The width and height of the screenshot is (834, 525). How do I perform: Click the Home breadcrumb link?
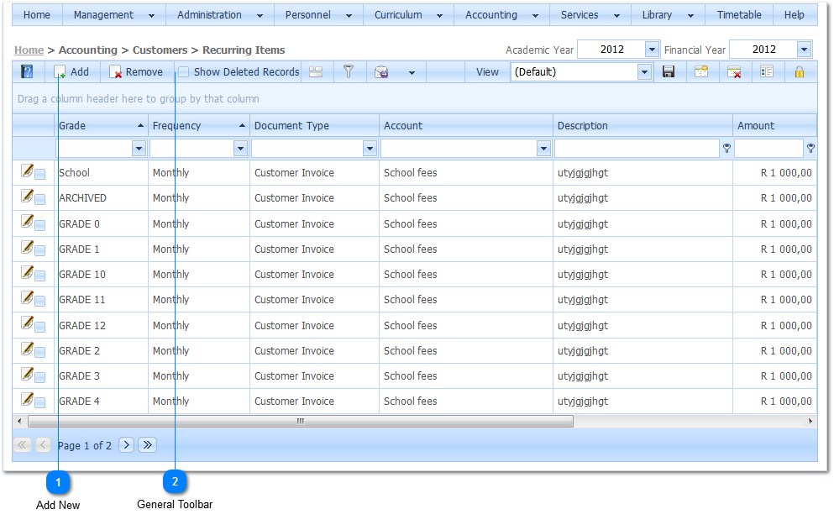point(29,50)
